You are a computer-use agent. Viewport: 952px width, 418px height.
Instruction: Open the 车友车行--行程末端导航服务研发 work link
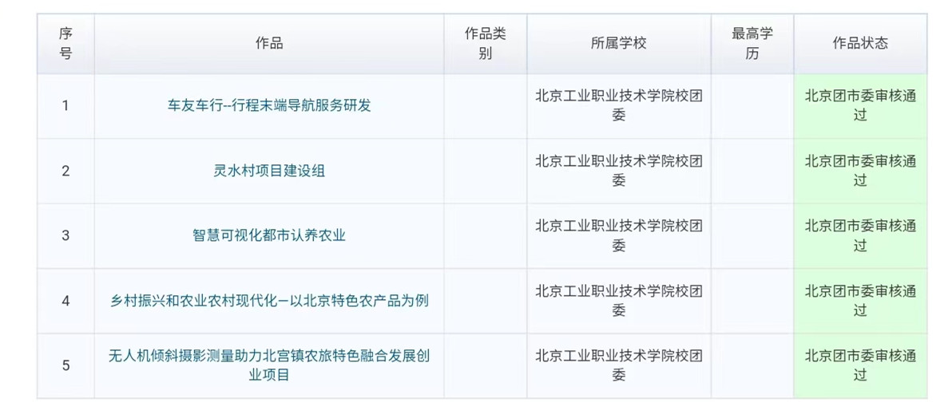(x=269, y=105)
